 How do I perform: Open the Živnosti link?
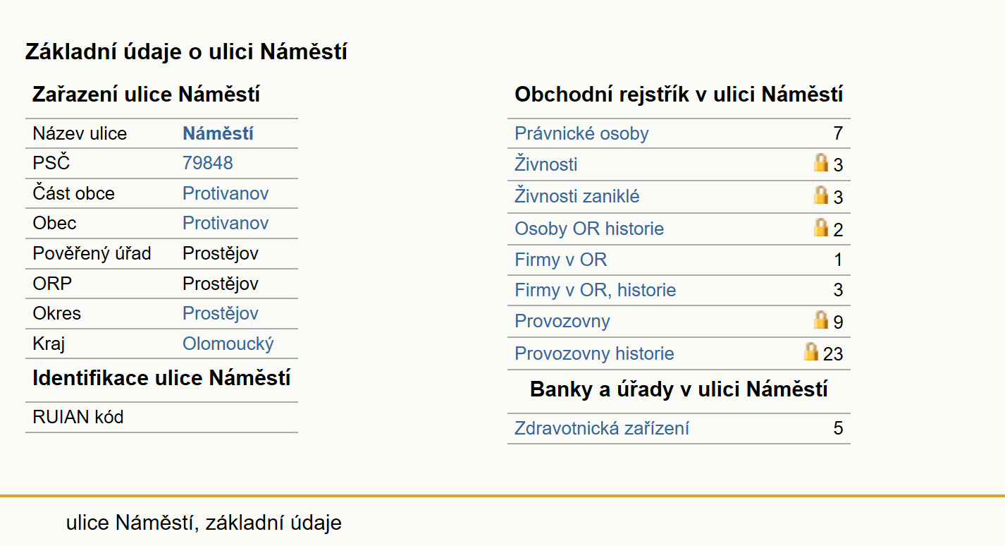click(x=546, y=164)
